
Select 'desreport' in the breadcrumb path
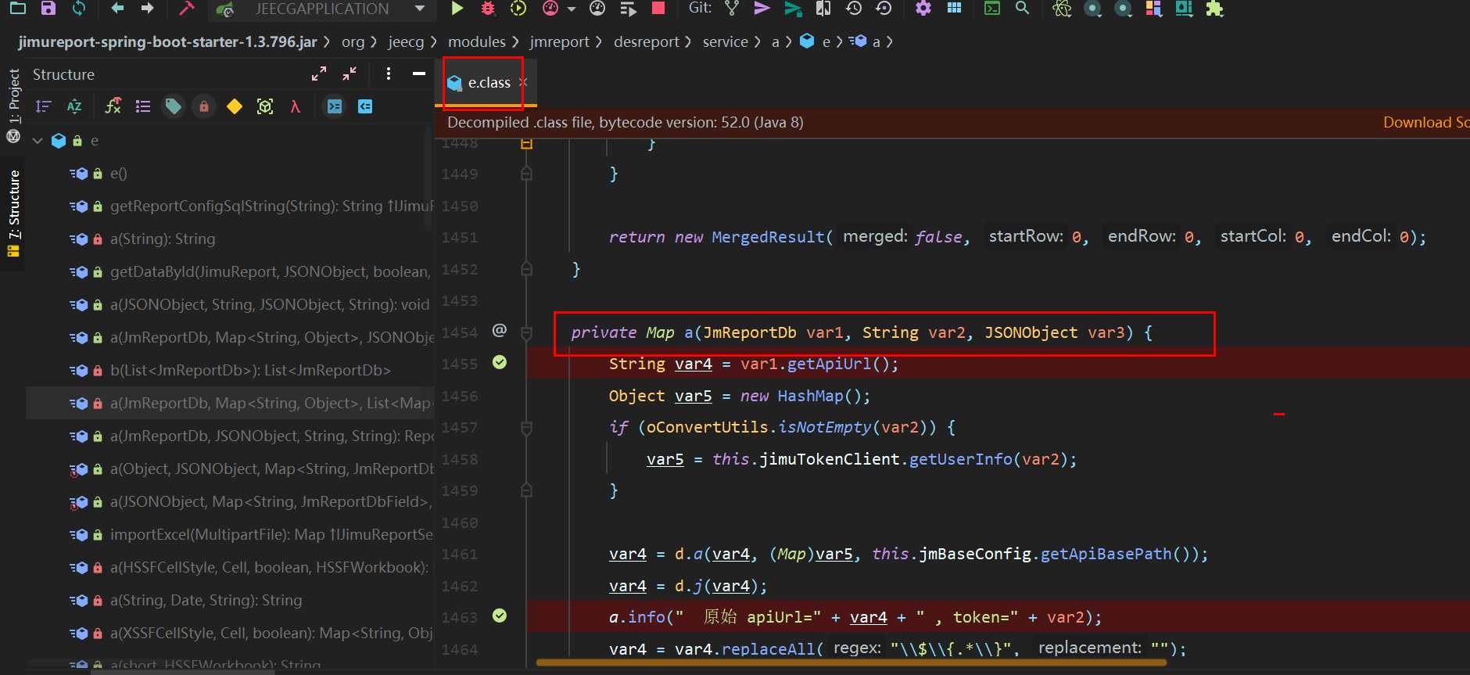(647, 41)
